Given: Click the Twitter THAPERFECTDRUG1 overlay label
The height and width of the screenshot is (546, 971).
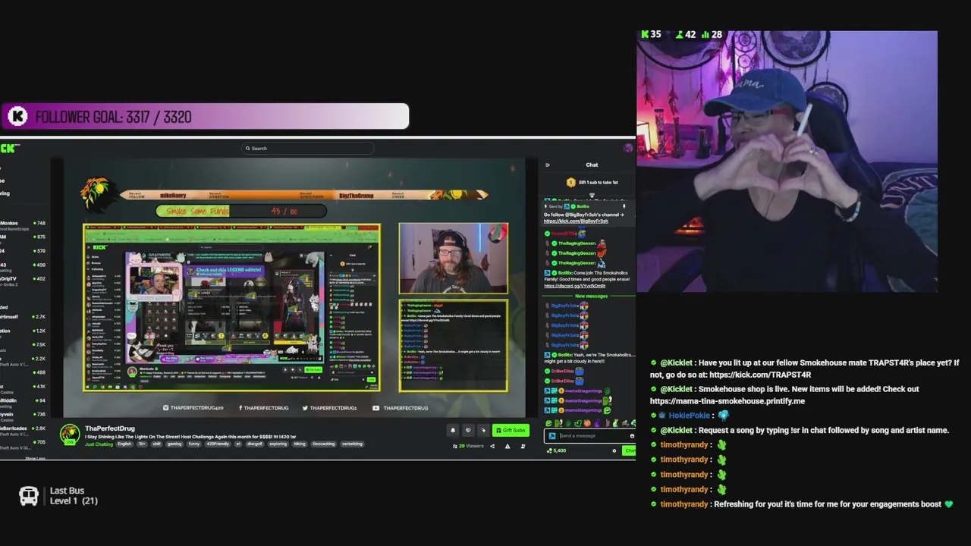Looking at the screenshot, I should [328, 408].
